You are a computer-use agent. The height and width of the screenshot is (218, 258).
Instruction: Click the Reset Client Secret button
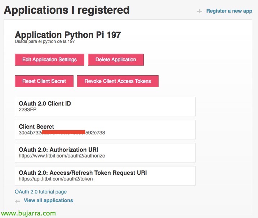coord(44,81)
